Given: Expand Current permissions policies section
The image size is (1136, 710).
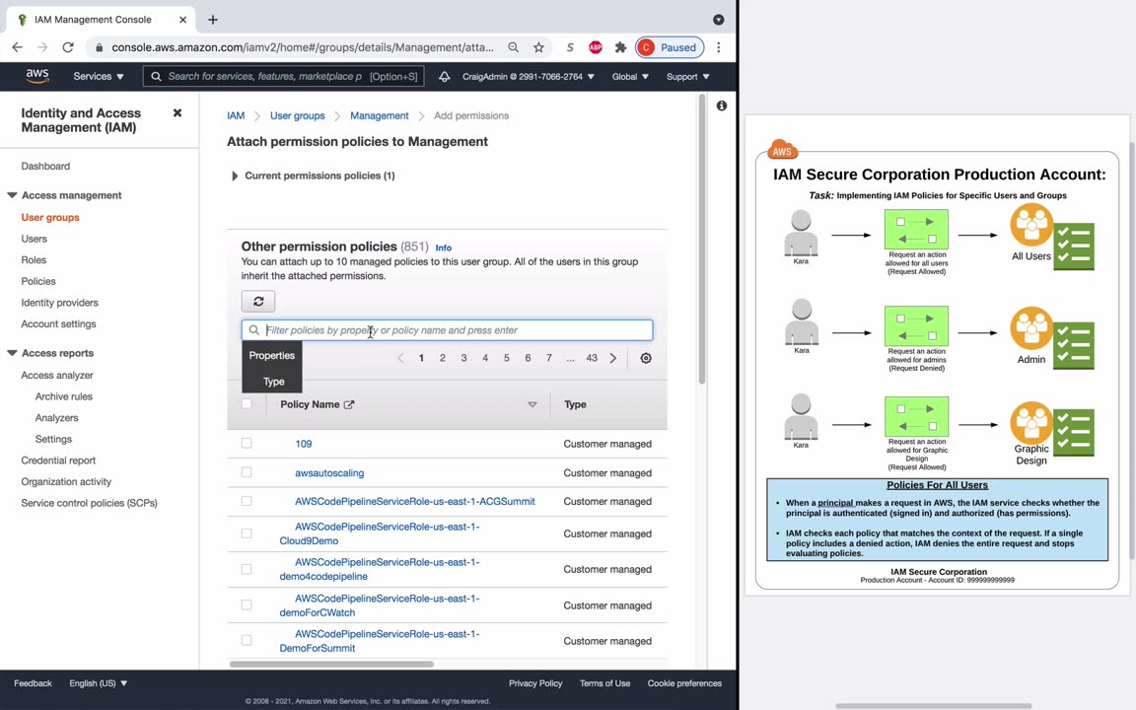Looking at the screenshot, I should [x=234, y=177].
